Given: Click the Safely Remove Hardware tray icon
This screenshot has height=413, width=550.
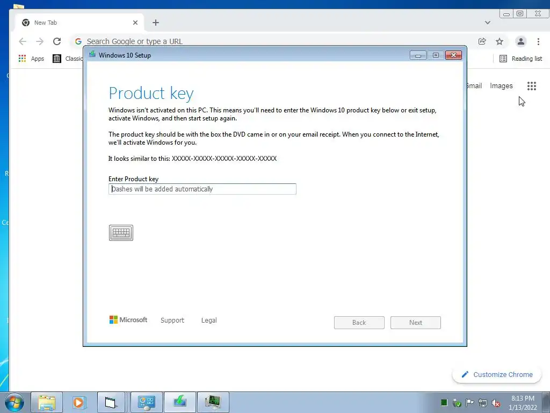Looking at the screenshot, I should 457,402.
